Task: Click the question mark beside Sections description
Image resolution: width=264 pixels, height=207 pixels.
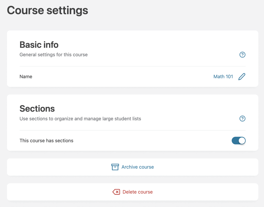Action: click(242, 119)
